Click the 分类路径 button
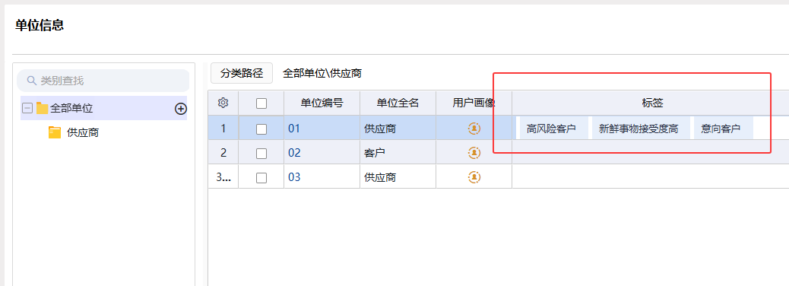Image resolution: width=789 pixels, height=286 pixels. click(242, 73)
